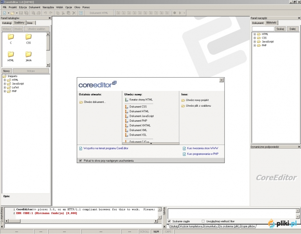Open the New document dropdown arrow
This screenshot has height=234, width=301.
tap(8, 13)
